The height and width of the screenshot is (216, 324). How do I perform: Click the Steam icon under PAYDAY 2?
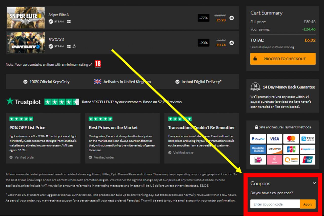point(51,46)
